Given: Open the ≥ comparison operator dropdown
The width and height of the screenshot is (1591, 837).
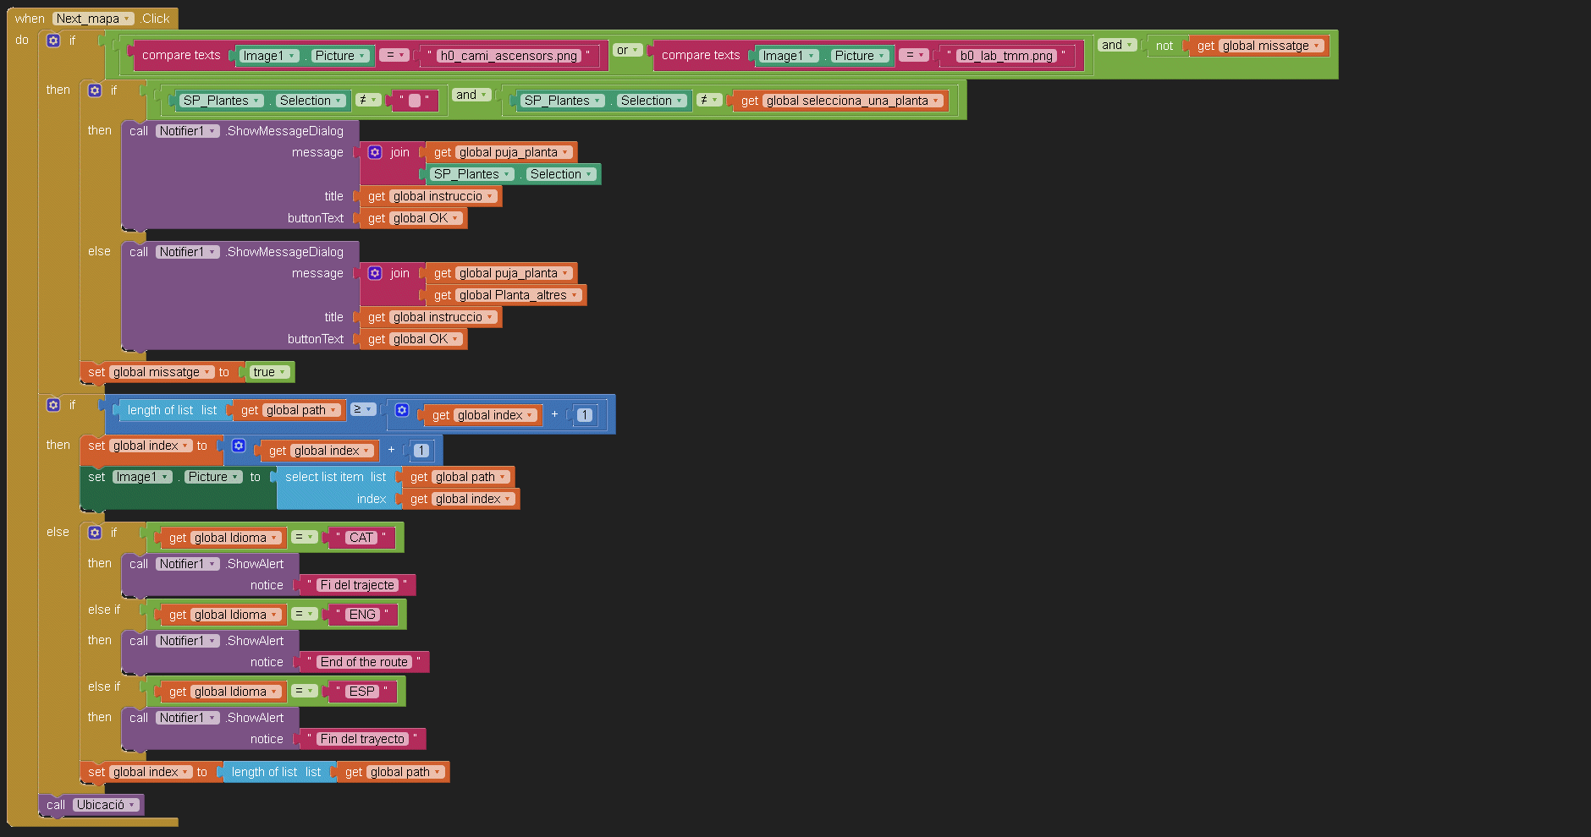Looking at the screenshot, I should 363,409.
